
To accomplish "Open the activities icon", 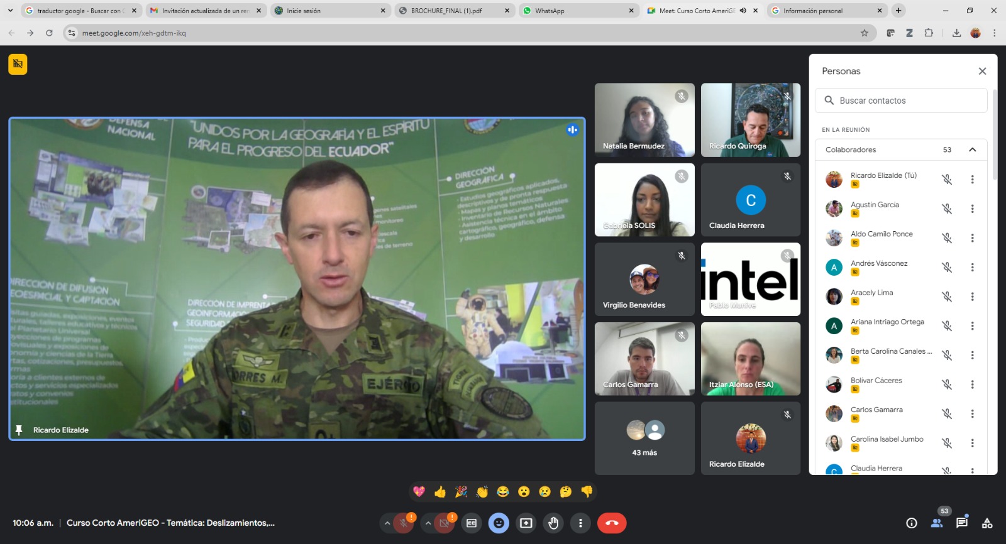I will coord(987,523).
